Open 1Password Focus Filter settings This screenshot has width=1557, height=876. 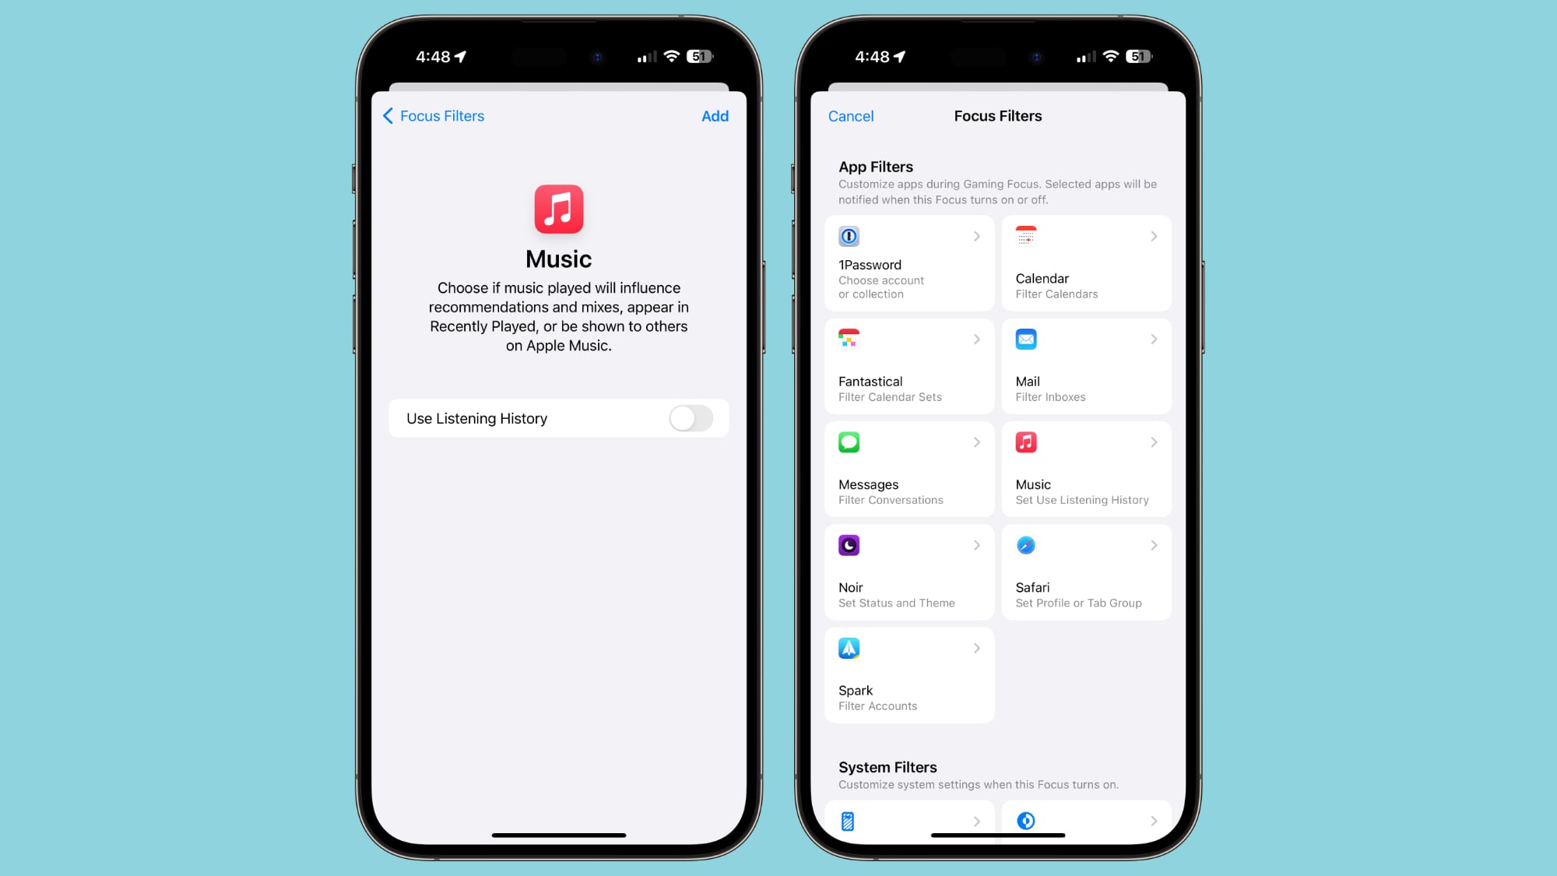coord(907,262)
